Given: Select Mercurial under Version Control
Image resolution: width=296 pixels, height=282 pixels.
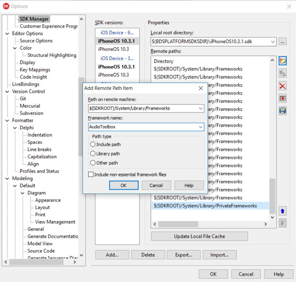Looking at the screenshot, I should point(30,106).
